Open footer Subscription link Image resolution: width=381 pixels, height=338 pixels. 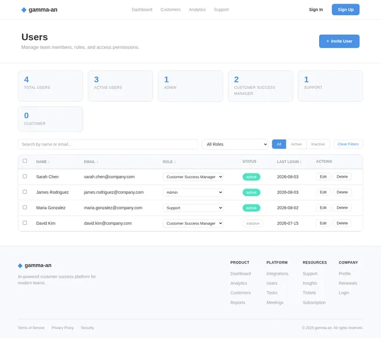pos(314,302)
